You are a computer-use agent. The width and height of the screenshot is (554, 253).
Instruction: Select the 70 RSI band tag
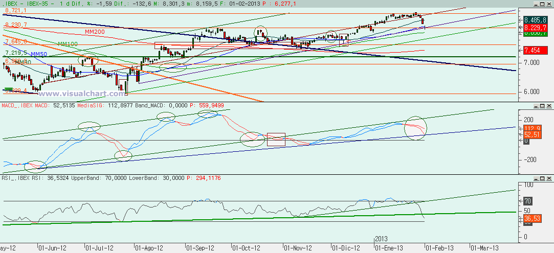coord(528,201)
